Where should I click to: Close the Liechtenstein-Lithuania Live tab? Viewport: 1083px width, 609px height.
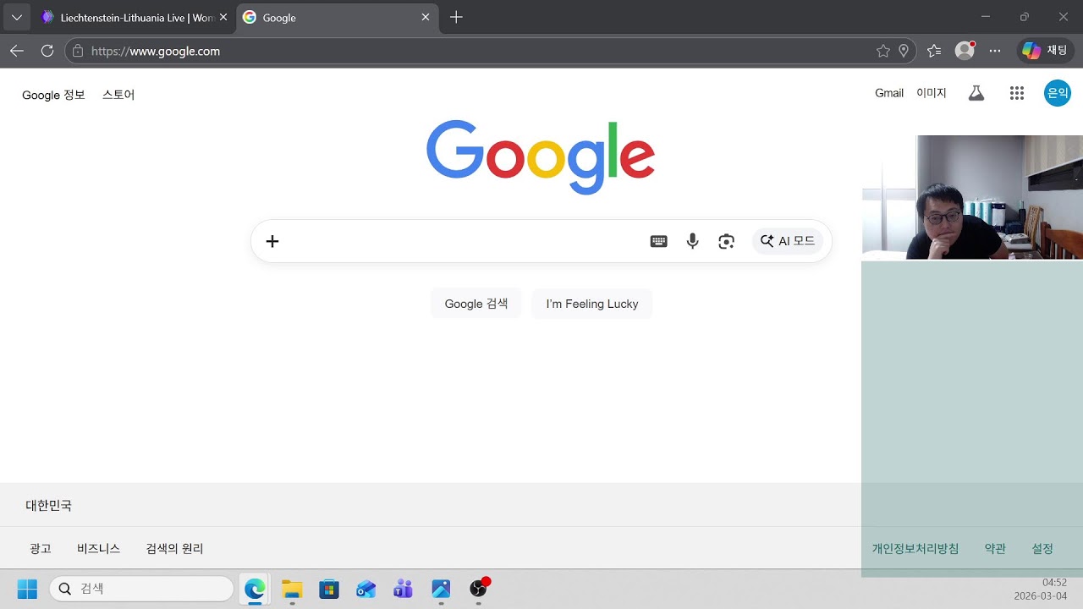click(x=223, y=17)
